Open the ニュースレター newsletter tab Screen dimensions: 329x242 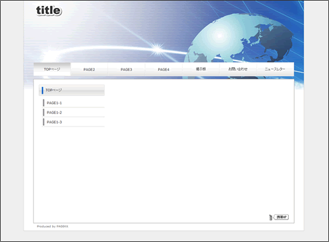(275, 69)
